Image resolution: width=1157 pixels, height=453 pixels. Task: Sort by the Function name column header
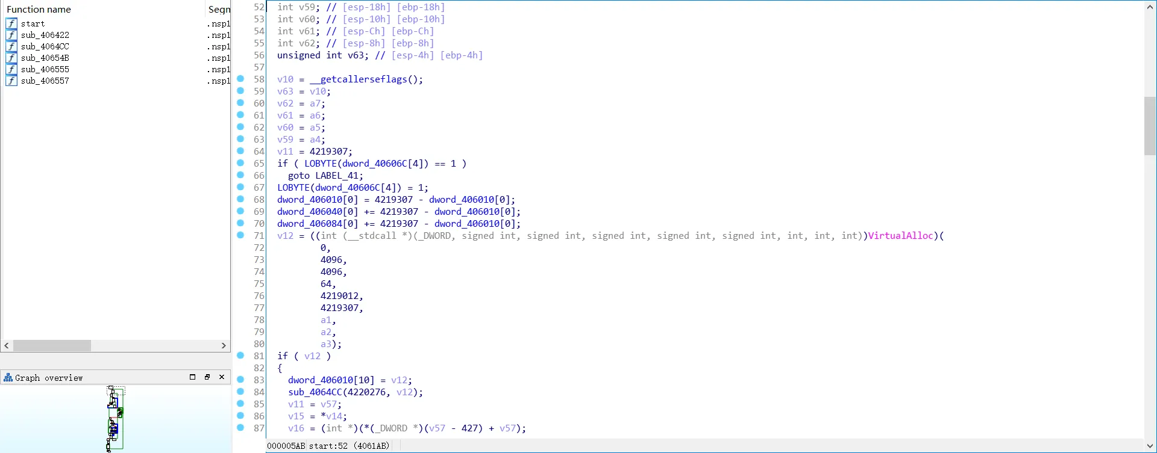pyautogui.click(x=39, y=10)
